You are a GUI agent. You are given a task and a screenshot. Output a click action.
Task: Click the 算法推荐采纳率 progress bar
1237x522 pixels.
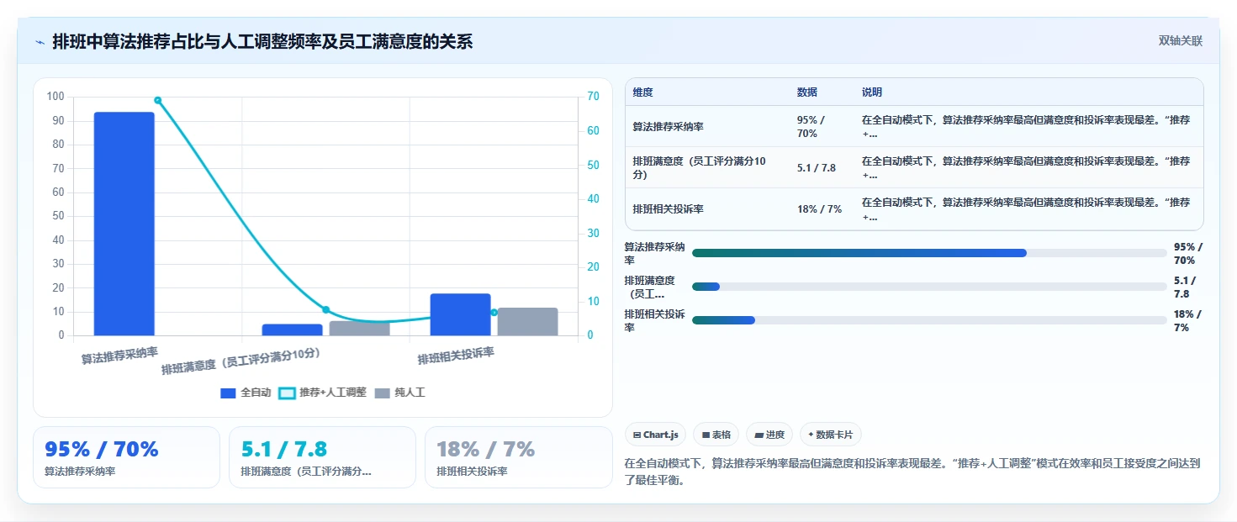(929, 253)
